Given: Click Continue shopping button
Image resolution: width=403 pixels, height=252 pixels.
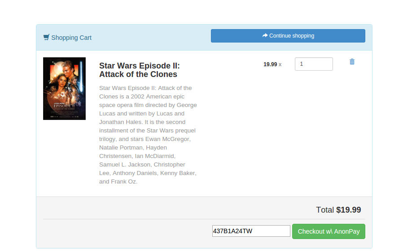Looking at the screenshot, I should coord(288,36).
